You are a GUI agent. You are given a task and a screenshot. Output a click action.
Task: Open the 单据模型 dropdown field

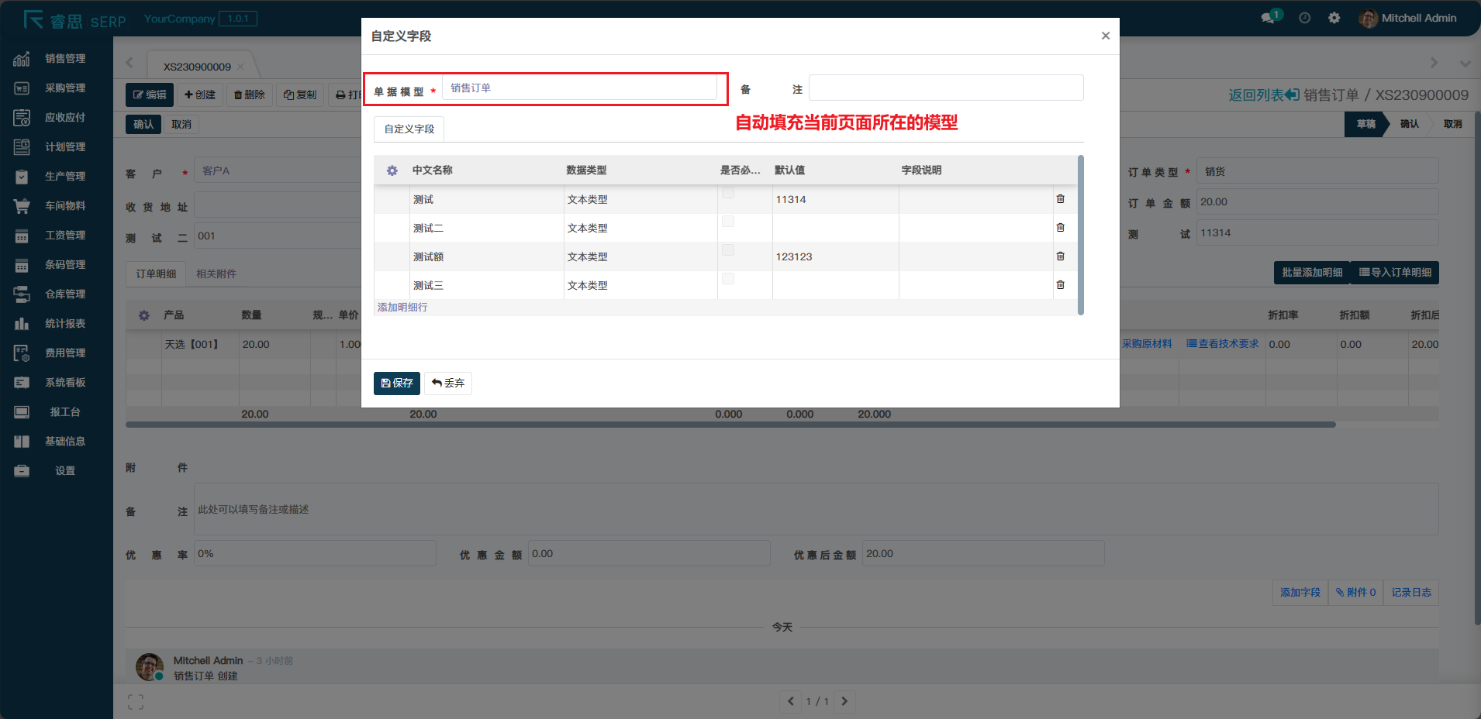(578, 88)
